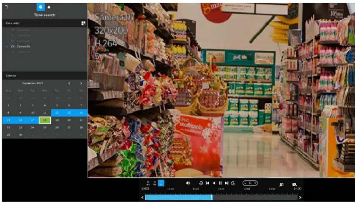Select September 7 in the calendar

tap(81, 105)
